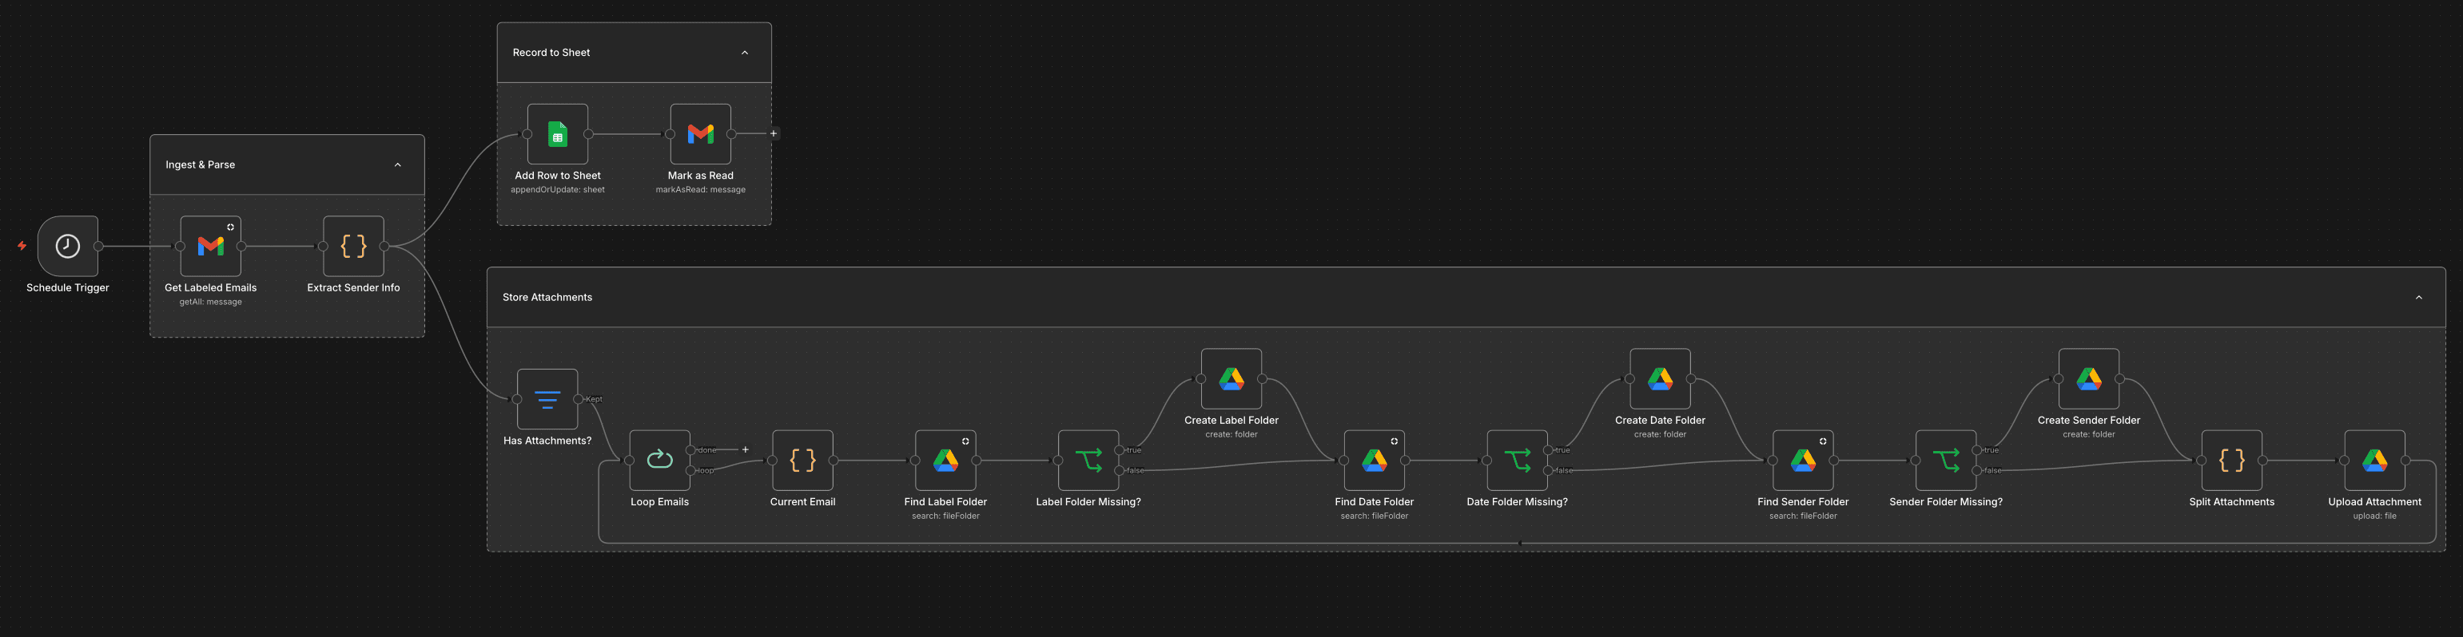The height and width of the screenshot is (637, 2463).
Task: Open the Find Label Folder Drive node
Action: [945, 461]
